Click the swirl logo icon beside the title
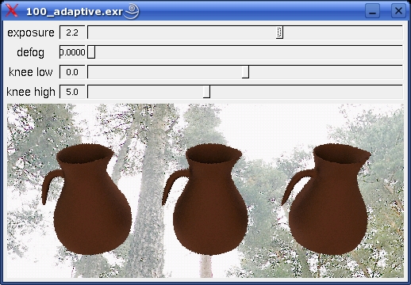Image resolution: width=411 pixels, height=285 pixels. coord(132,11)
